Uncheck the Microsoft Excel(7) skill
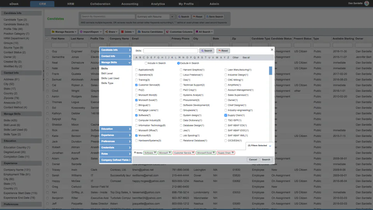The height and width of the screenshot is (210, 373). click(136, 100)
